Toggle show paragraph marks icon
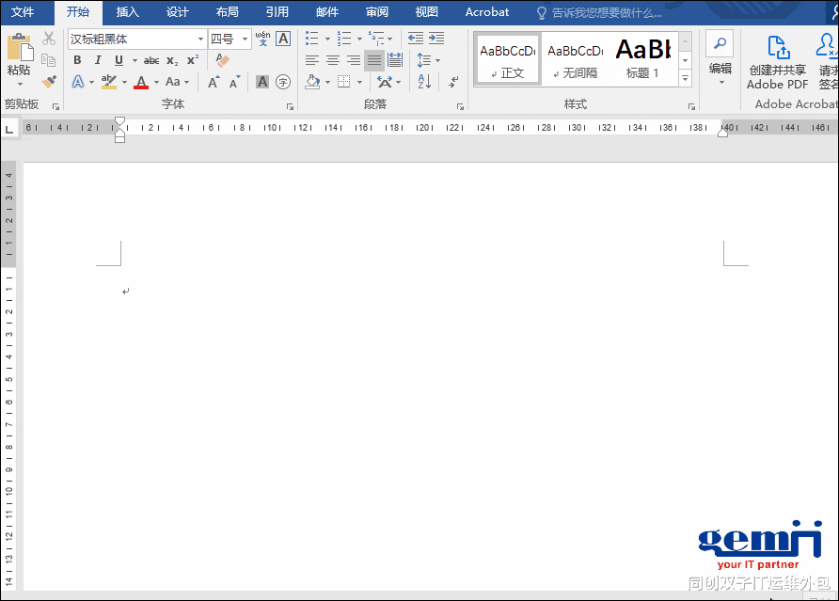The image size is (839, 601). pos(453,82)
